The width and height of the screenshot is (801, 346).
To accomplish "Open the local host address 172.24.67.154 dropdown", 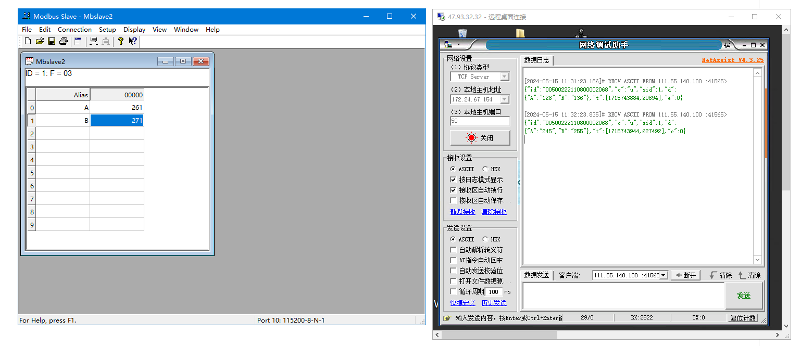I will (x=504, y=99).
